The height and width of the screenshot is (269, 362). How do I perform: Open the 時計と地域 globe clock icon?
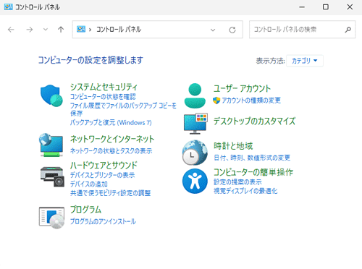(x=195, y=153)
